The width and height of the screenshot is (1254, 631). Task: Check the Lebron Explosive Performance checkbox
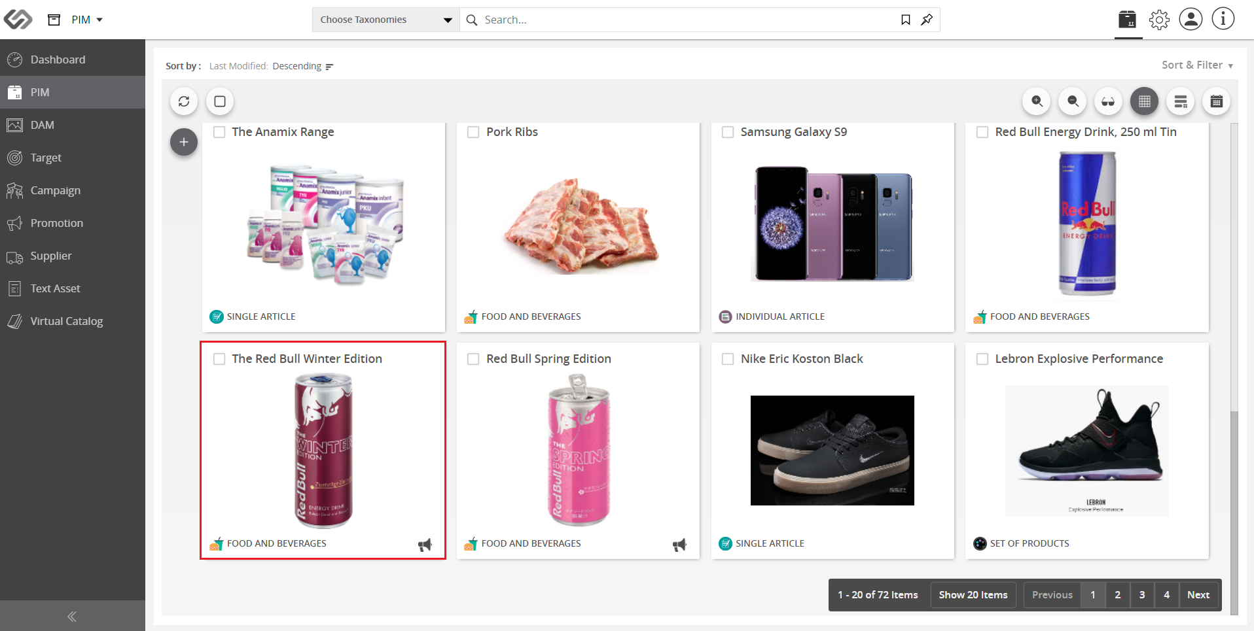tap(982, 359)
